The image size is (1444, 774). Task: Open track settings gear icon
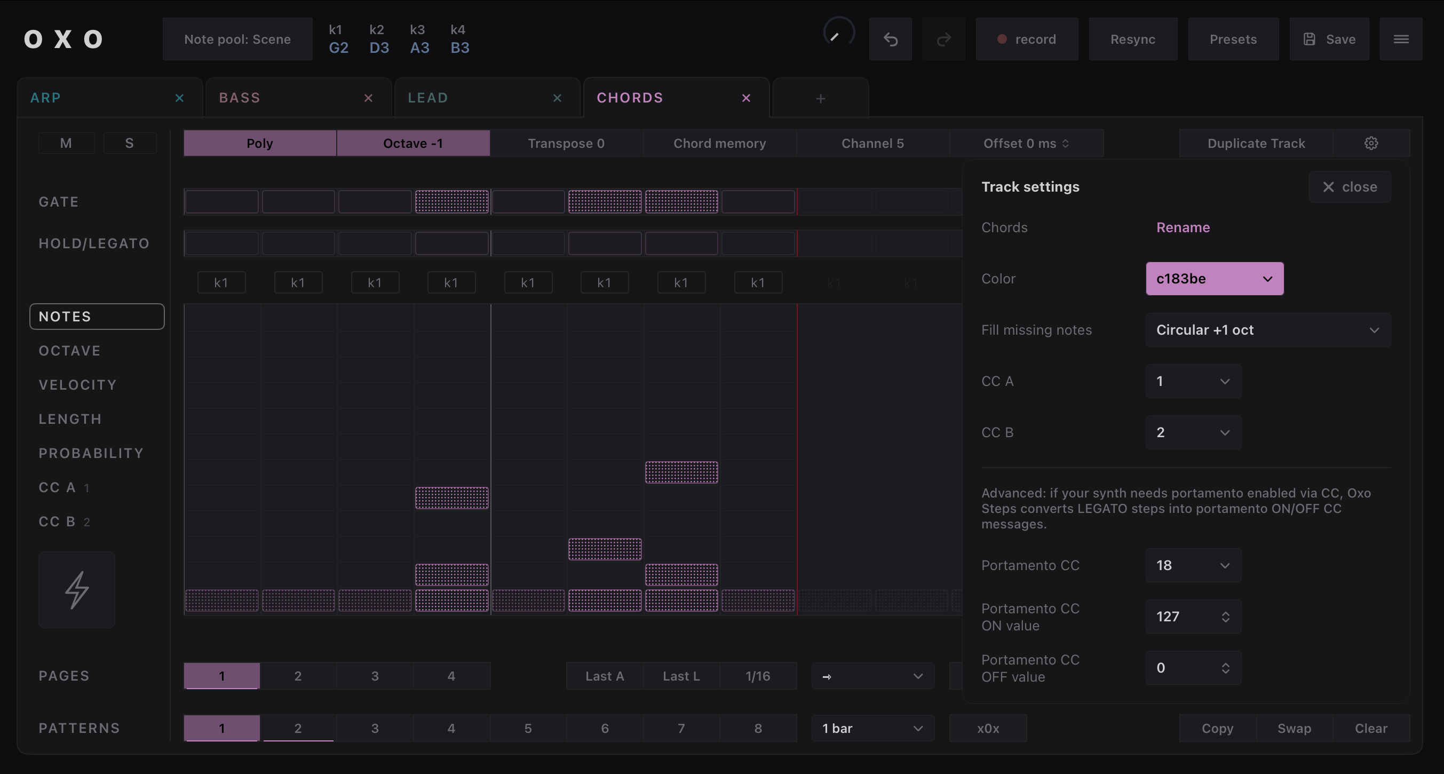(x=1371, y=143)
